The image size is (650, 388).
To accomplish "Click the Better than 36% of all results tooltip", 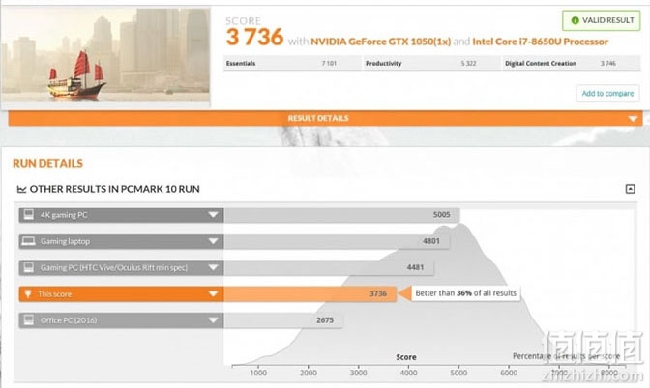I will pyautogui.click(x=465, y=293).
